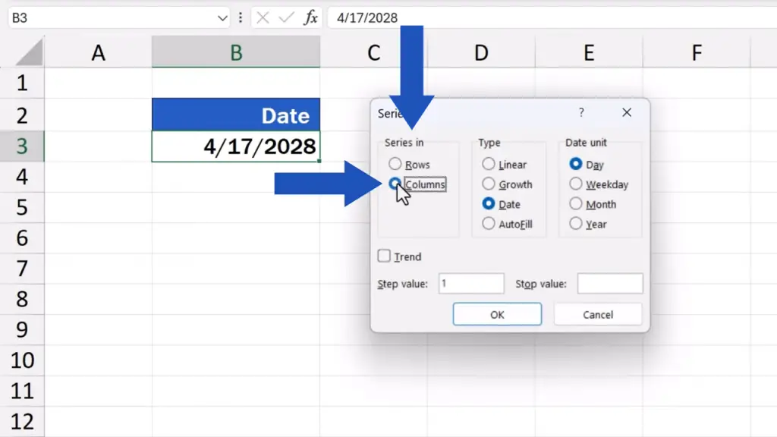Click the Cancel button
This screenshot has height=437, width=777.
tap(598, 315)
